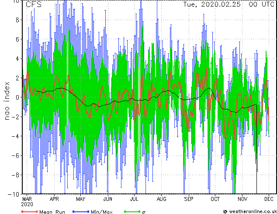Click the y-axis value 8
The height and width of the screenshot is (214, 277).
click(17, 20)
